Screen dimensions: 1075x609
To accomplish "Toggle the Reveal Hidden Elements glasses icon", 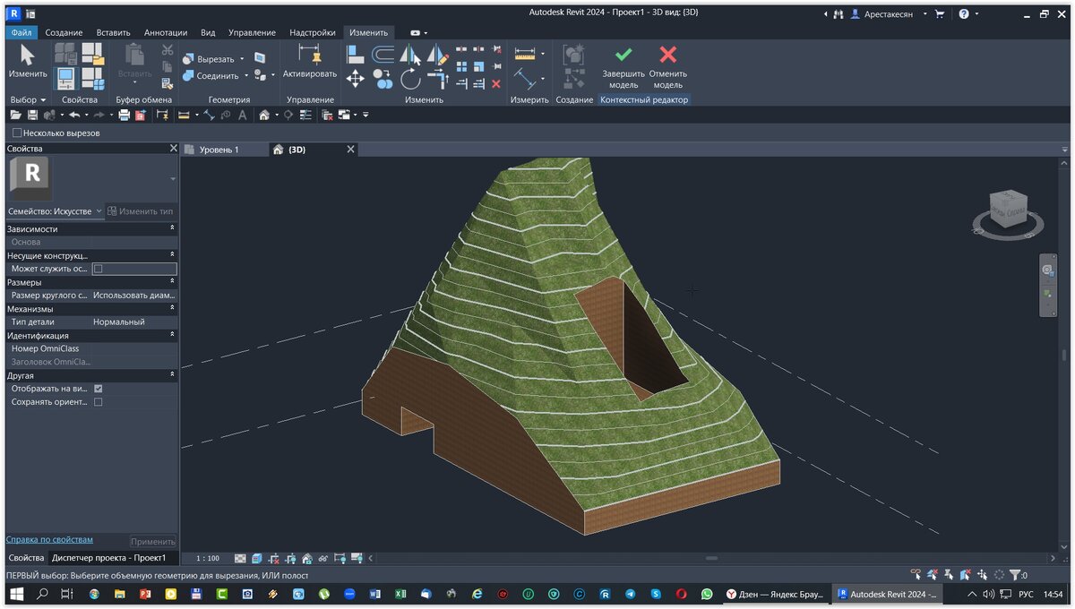I will 324,557.
